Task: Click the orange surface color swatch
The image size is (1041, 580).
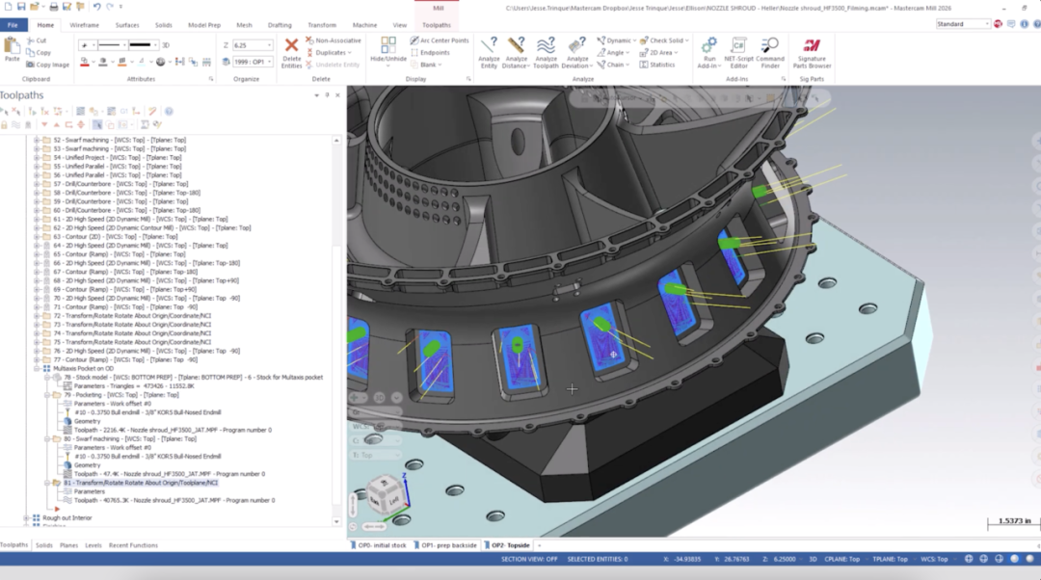Action: coord(121,62)
